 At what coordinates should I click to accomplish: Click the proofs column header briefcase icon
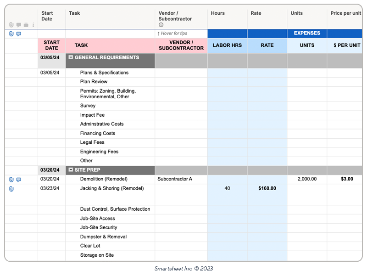(26, 25)
